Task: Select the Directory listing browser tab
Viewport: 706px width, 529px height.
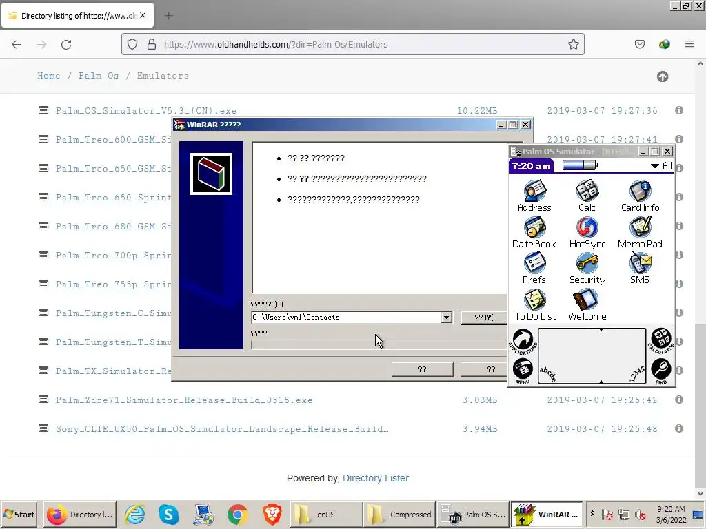Action: 77,16
